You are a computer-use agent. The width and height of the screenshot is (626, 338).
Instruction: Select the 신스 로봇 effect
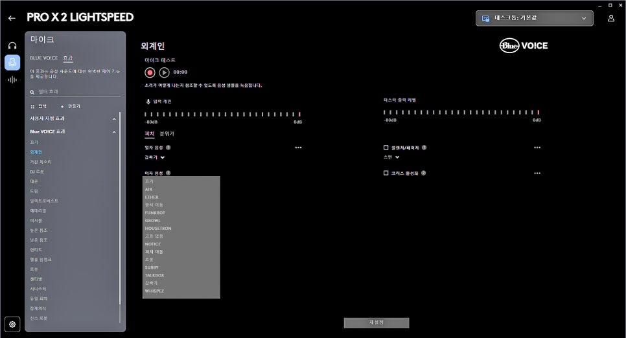pyautogui.click(x=39, y=319)
